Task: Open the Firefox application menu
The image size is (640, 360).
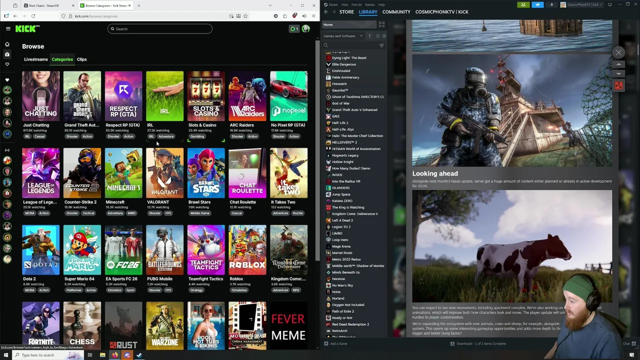Action: click(313, 16)
